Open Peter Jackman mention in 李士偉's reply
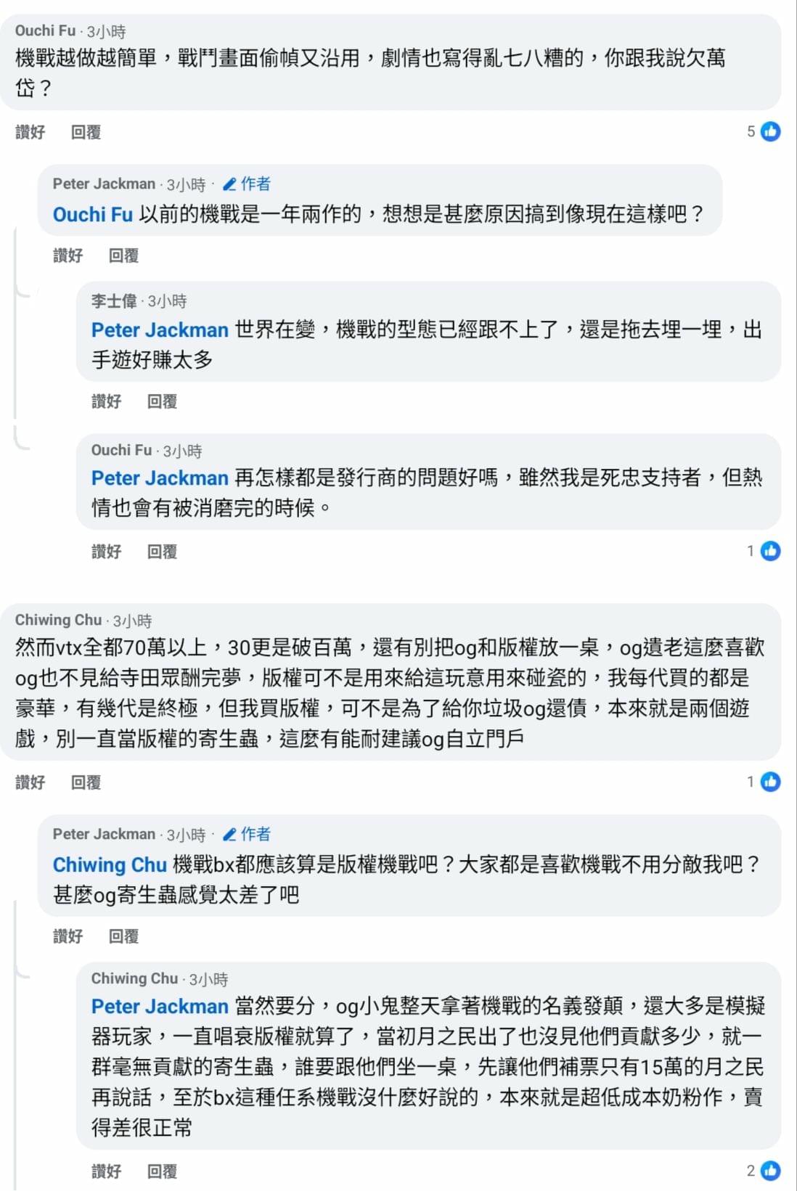This screenshot has height=1191, width=797. click(160, 330)
